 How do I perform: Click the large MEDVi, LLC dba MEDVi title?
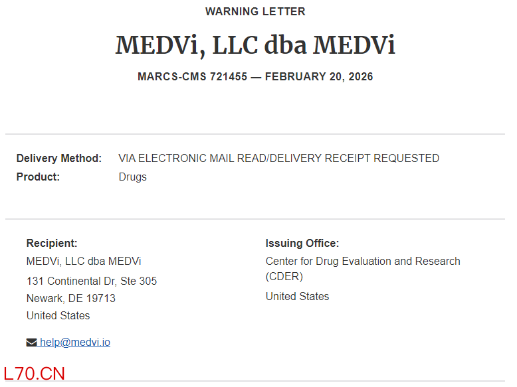tap(255, 44)
